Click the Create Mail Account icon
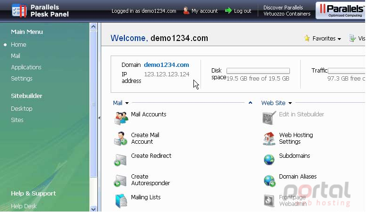 121,139
